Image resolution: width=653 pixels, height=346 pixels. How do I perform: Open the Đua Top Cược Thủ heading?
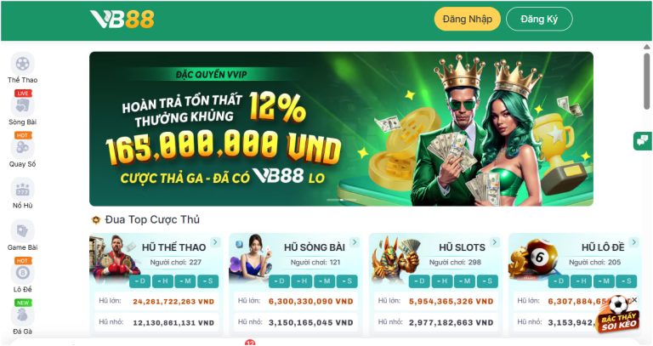[x=152, y=219]
